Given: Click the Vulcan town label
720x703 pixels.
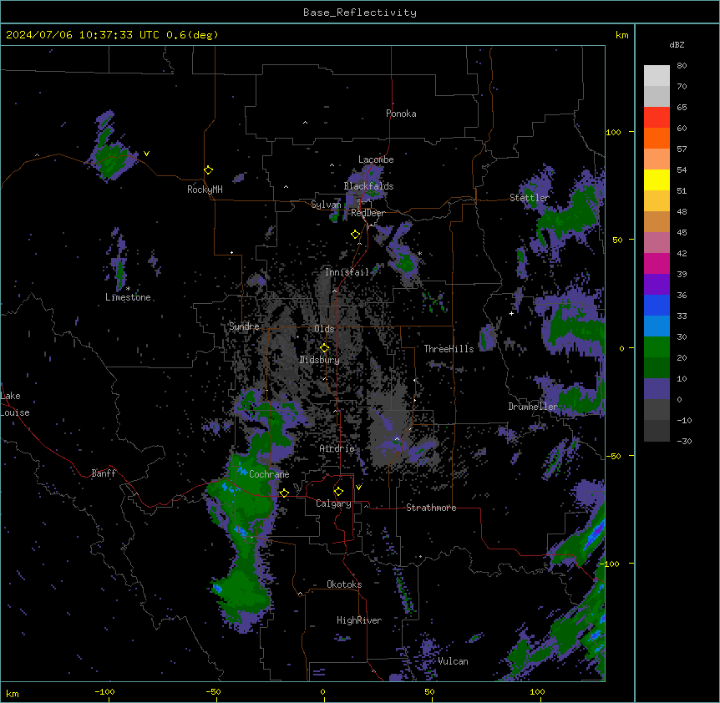Looking at the screenshot, I should pyautogui.click(x=453, y=661).
